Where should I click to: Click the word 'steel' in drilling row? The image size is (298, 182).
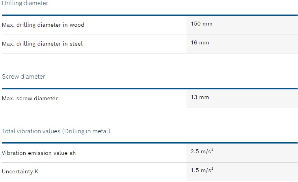click(76, 44)
